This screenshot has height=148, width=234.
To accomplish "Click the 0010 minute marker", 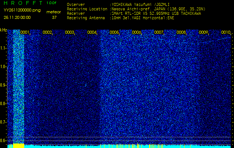I will pyautogui.click(x=226, y=32).
